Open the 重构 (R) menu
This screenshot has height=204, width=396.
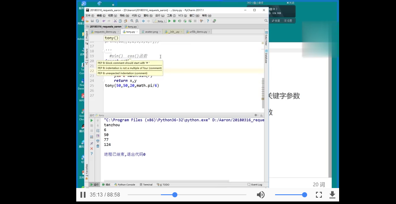pos(148,16)
